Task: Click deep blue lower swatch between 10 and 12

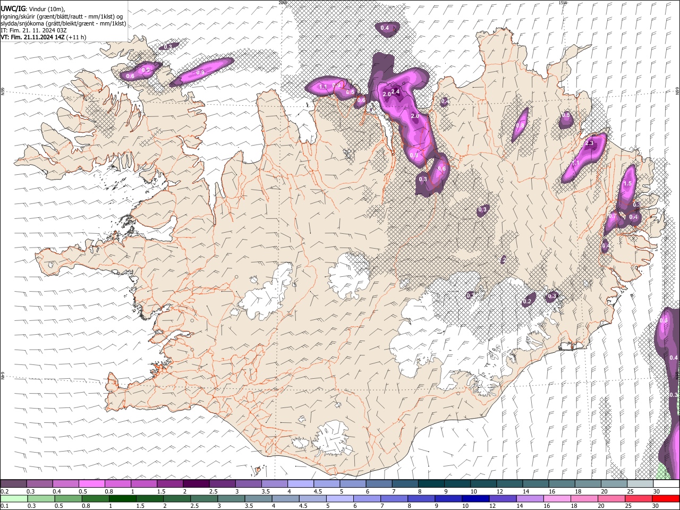Action: click(x=475, y=499)
